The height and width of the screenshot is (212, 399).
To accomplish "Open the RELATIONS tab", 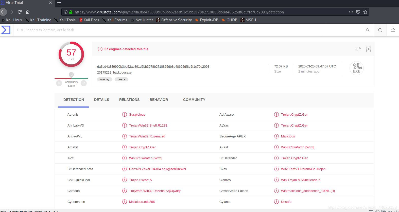I will tap(129, 100).
